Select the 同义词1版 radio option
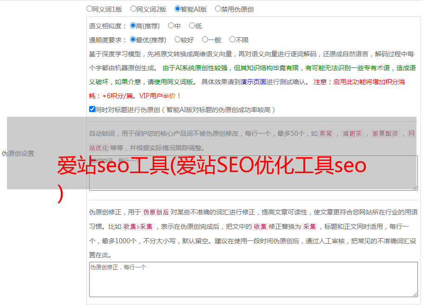Screen dimensions: 423x306 90,9
